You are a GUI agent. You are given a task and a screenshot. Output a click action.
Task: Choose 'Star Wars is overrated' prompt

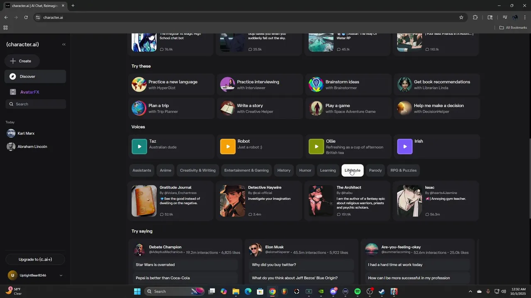(x=185, y=265)
